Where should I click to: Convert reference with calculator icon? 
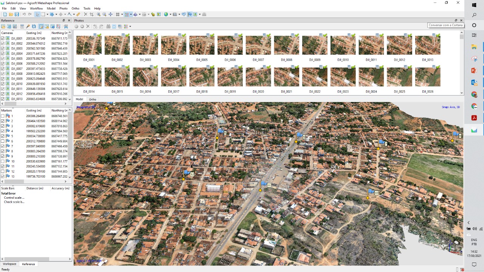pos(22,26)
